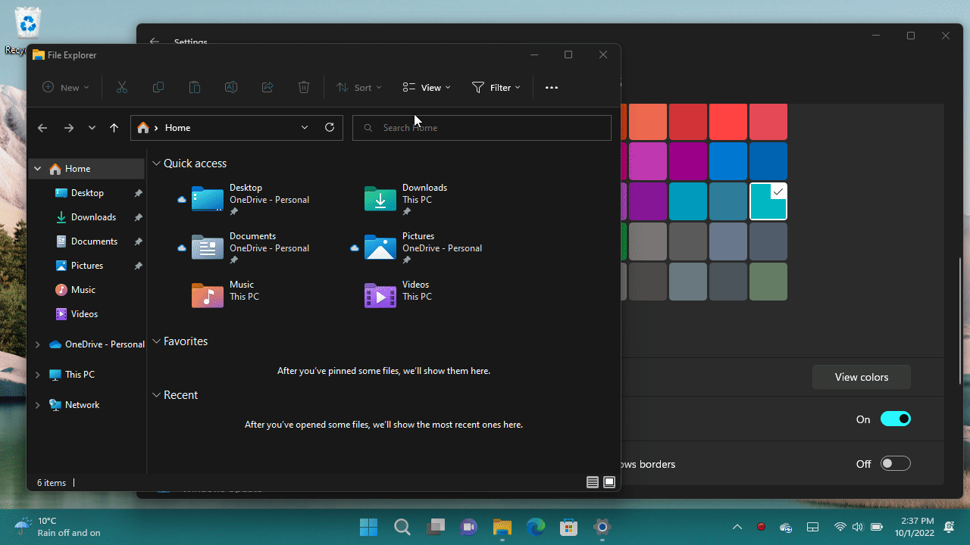Image resolution: width=970 pixels, height=545 pixels.
Task: Toggle off the enabled On switch in Settings
Action: (x=895, y=419)
